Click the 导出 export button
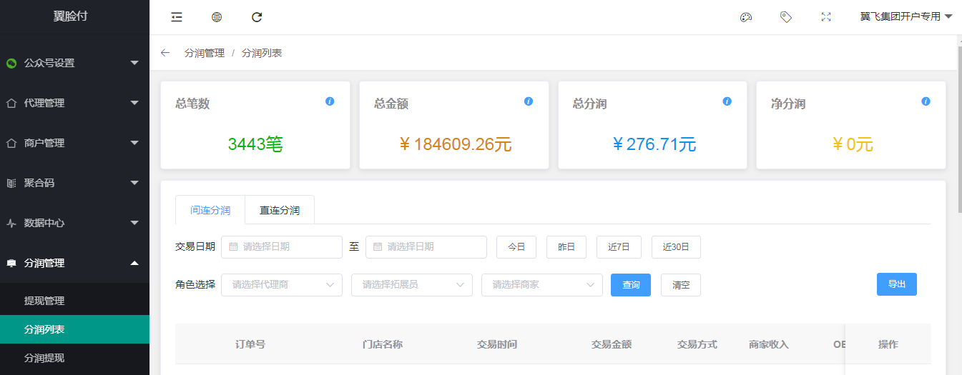The width and height of the screenshot is (962, 375). [x=897, y=284]
